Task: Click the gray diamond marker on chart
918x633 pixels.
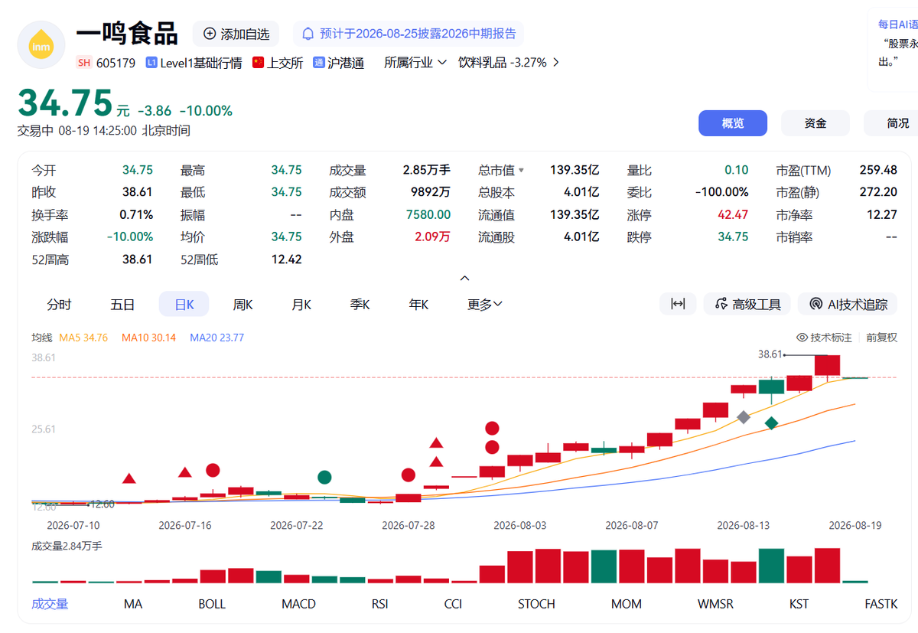Action: pyautogui.click(x=744, y=417)
